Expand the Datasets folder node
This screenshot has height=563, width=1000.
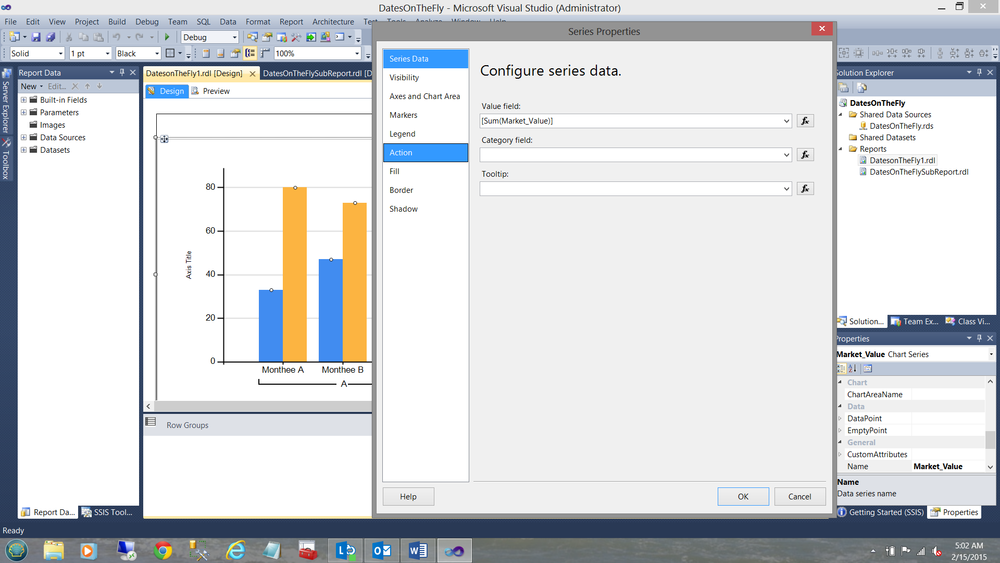pos(23,150)
